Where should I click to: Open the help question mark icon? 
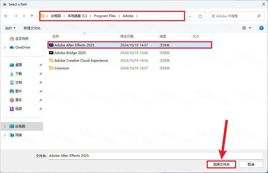pos(261,28)
